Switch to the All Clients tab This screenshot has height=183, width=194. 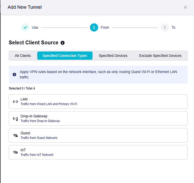pyautogui.click(x=23, y=56)
